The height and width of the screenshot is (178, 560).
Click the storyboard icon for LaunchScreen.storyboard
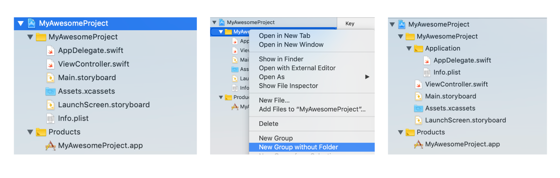(51, 105)
